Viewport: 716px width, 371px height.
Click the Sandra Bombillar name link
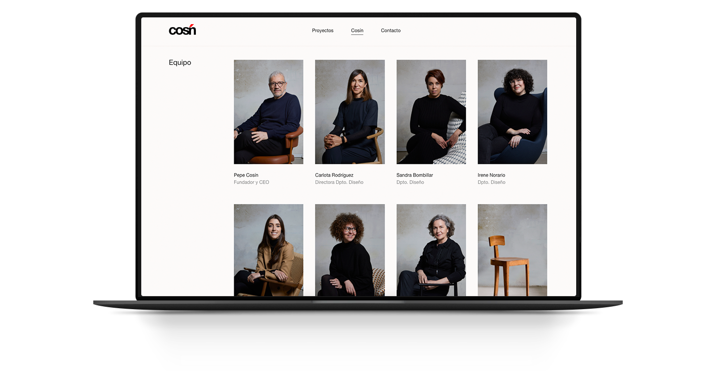coord(415,175)
